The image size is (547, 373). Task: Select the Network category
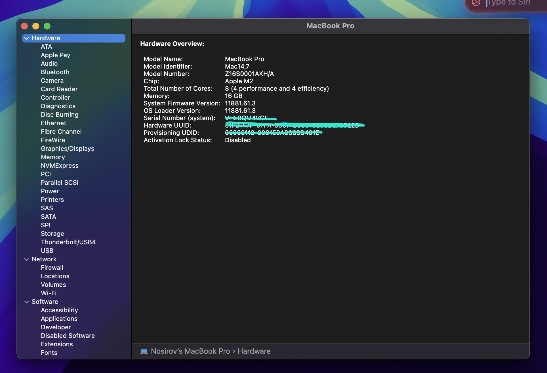[x=44, y=259]
